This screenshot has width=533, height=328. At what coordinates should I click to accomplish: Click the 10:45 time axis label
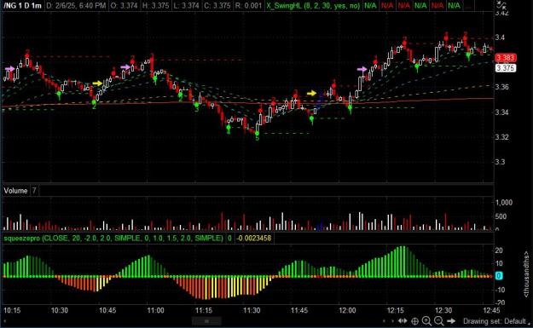(x=107, y=310)
